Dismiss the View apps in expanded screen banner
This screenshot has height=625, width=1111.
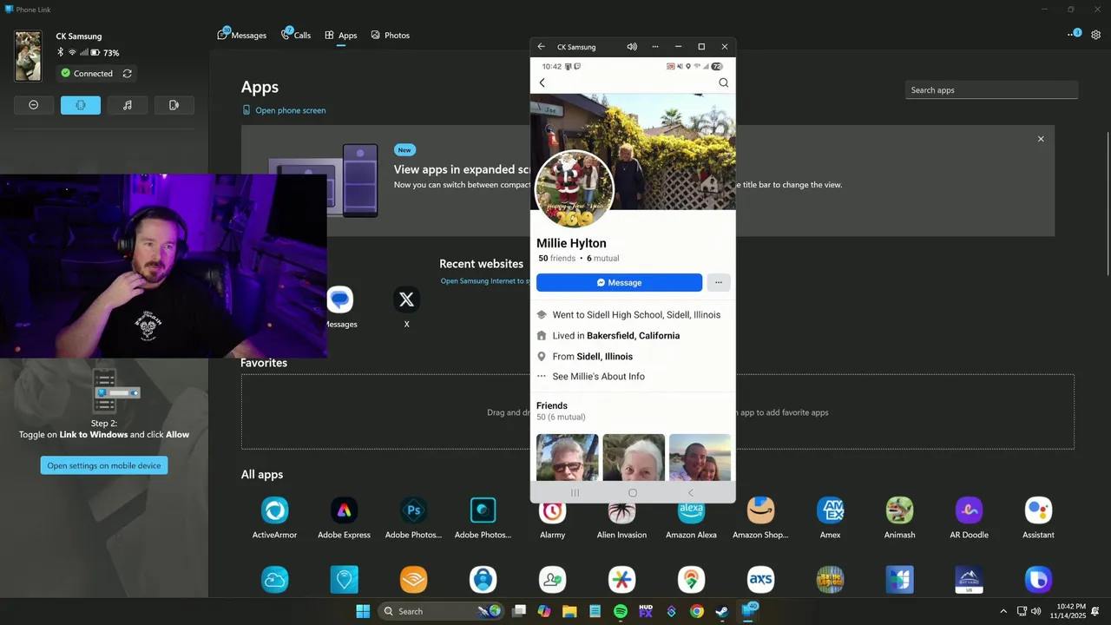tap(1041, 139)
